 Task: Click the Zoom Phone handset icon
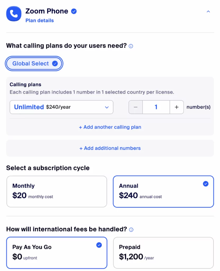coord(13,14)
